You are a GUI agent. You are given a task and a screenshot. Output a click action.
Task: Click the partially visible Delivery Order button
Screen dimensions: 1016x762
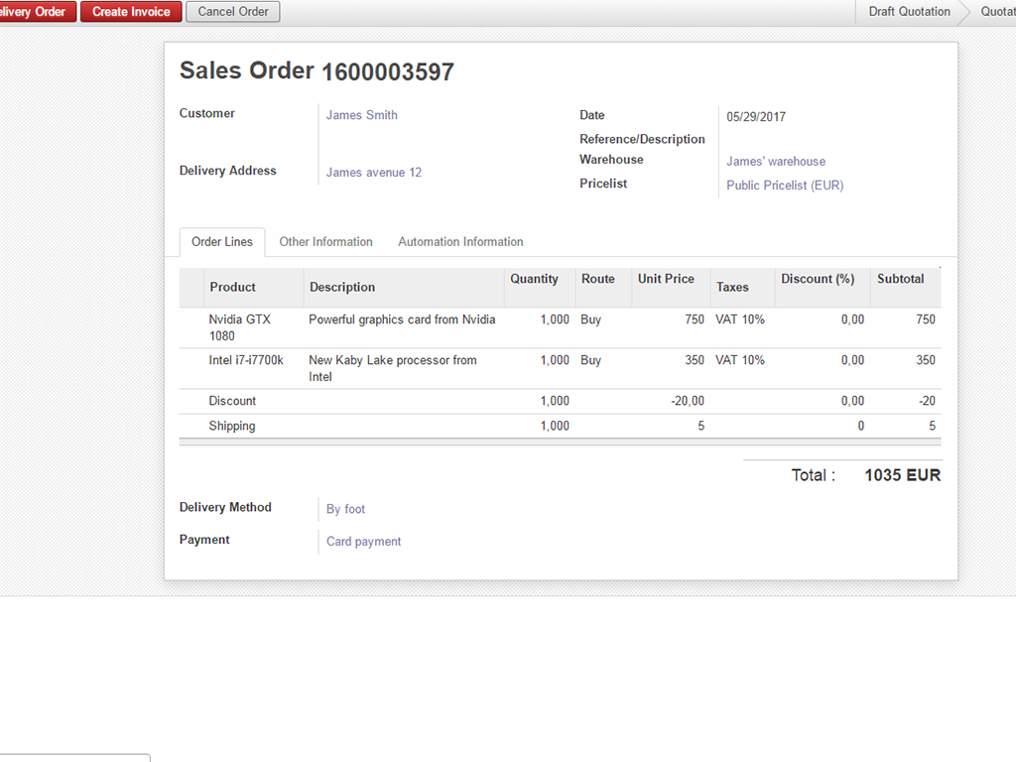click(x=36, y=12)
